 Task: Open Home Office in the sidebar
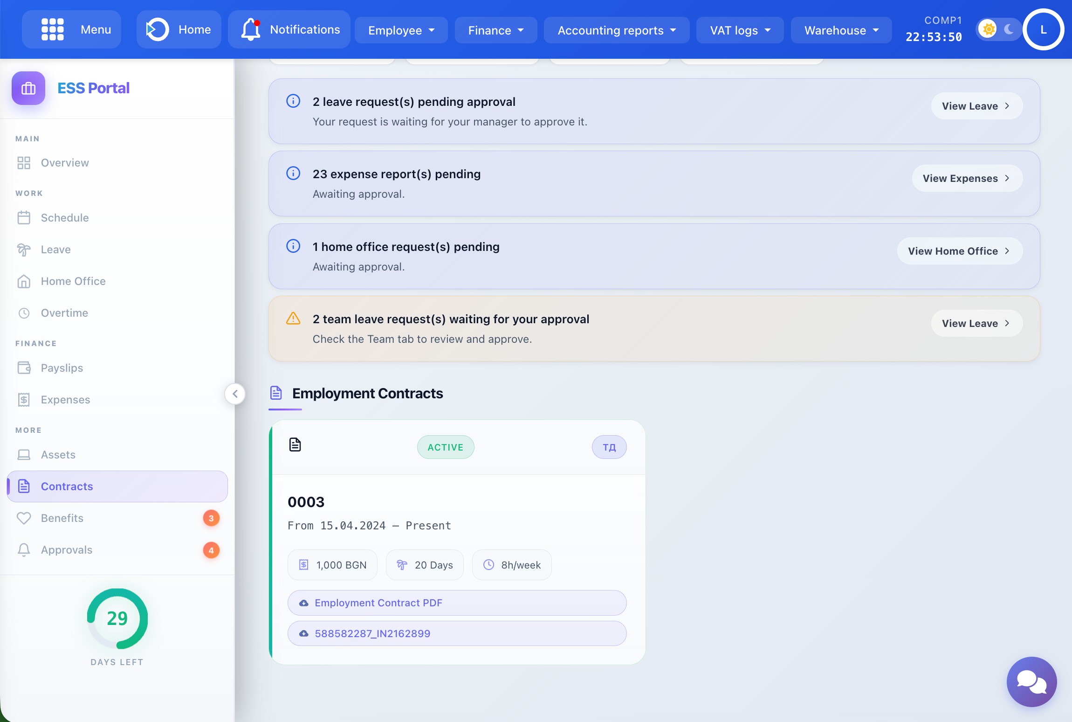tap(73, 281)
